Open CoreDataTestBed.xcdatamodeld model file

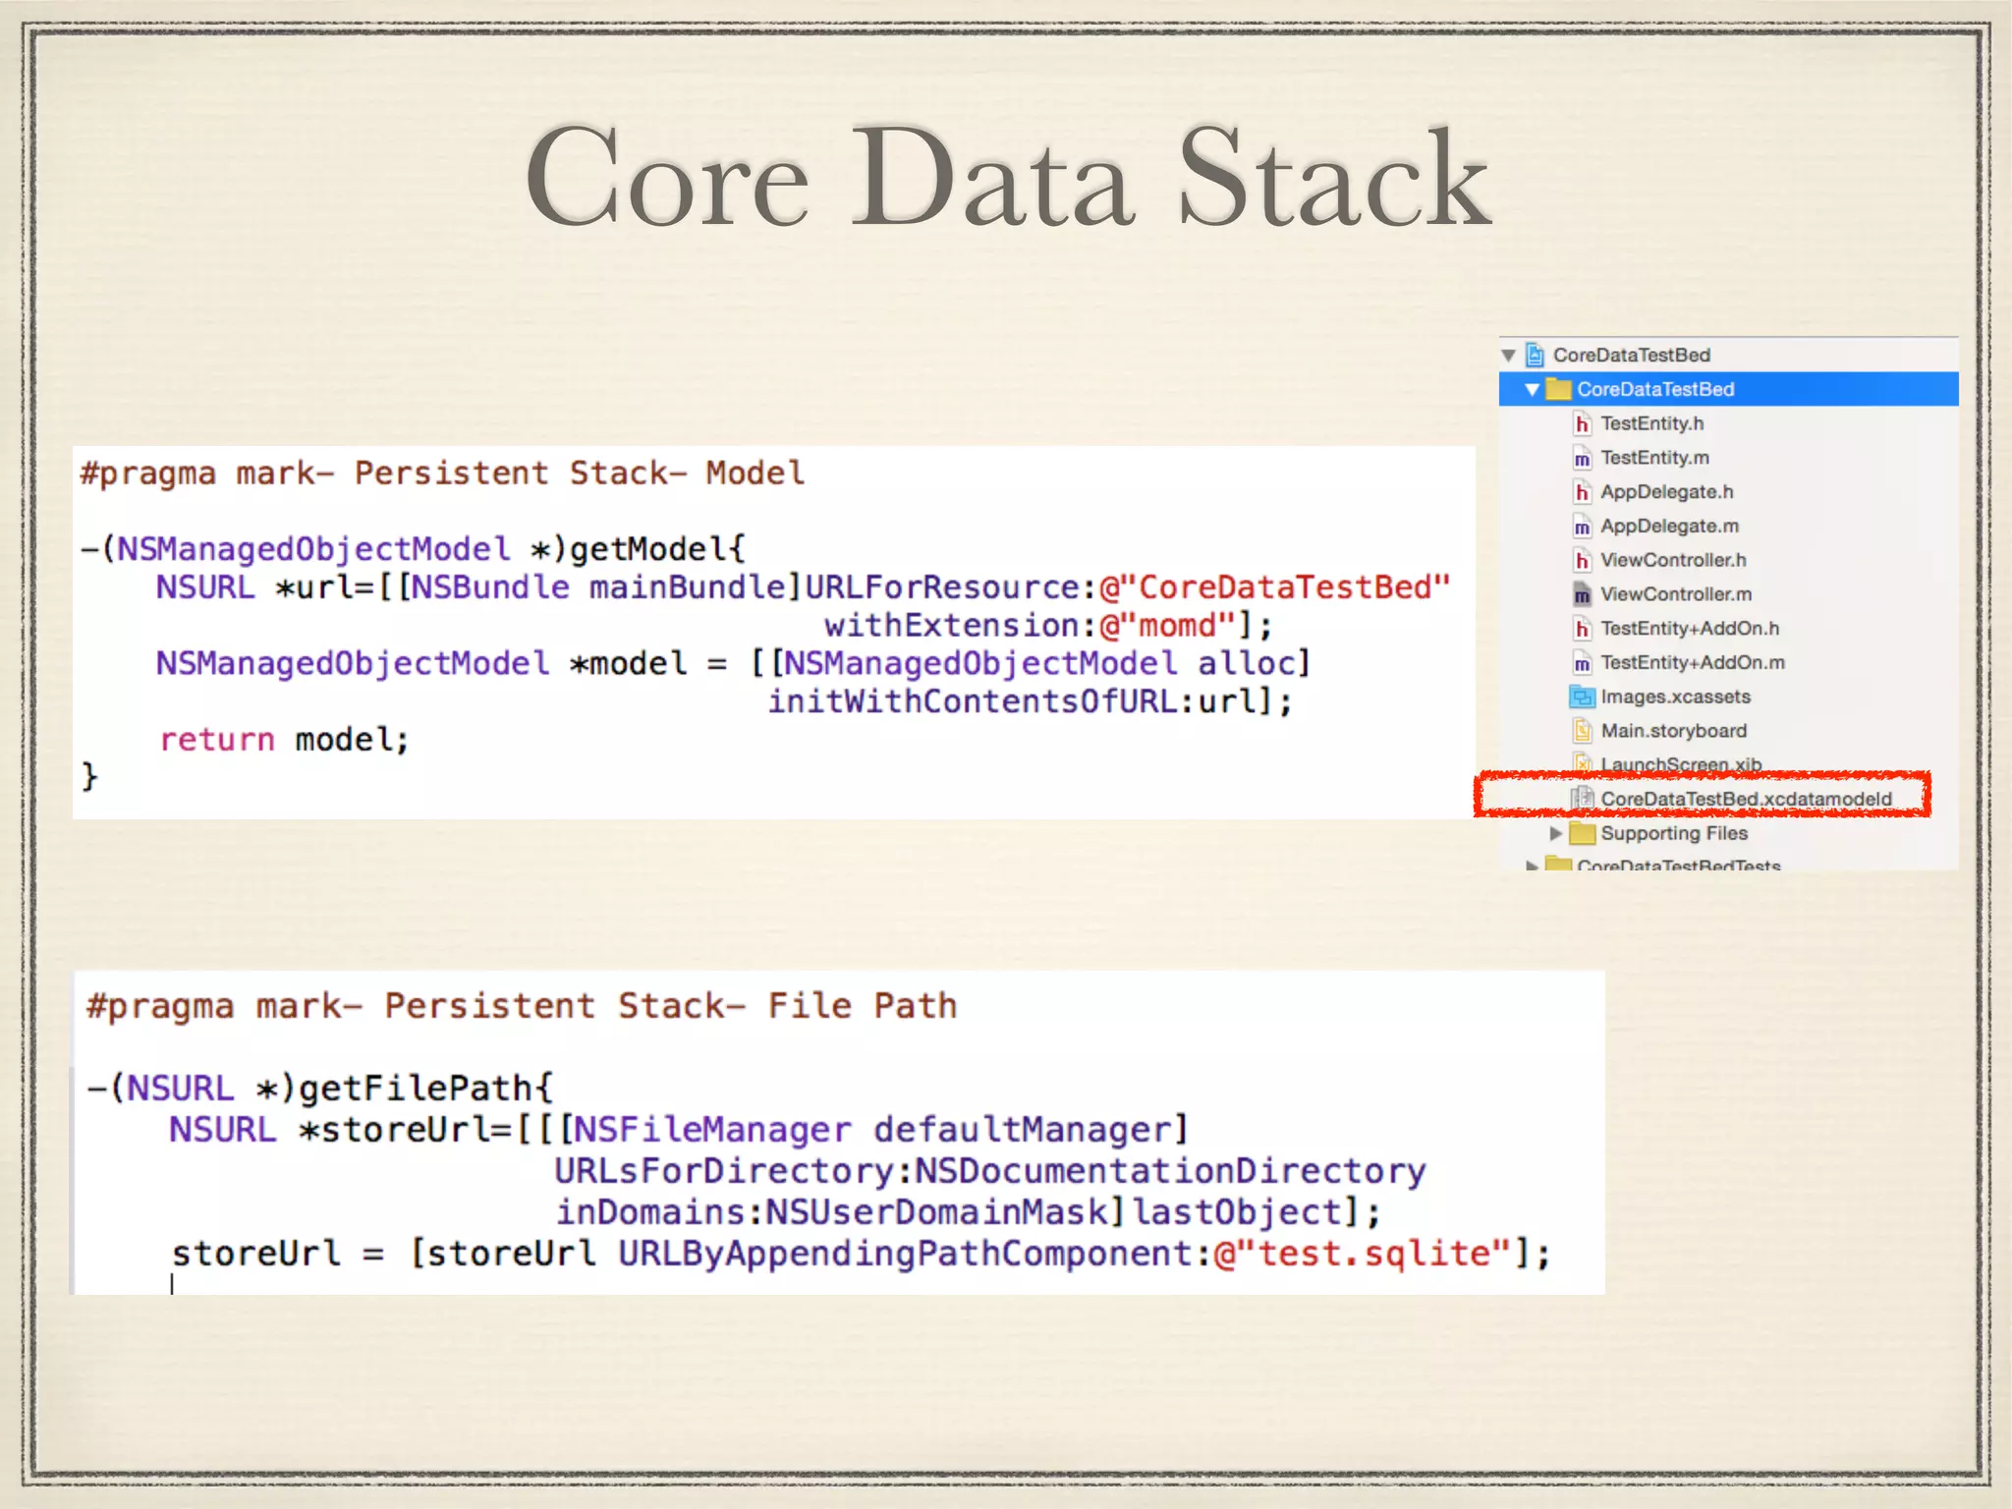pos(1746,799)
